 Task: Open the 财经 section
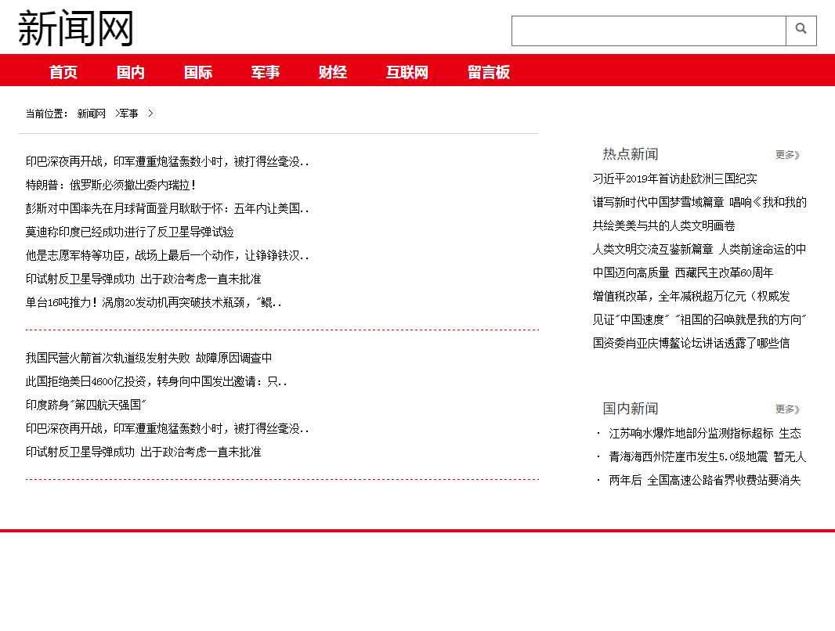(x=333, y=72)
